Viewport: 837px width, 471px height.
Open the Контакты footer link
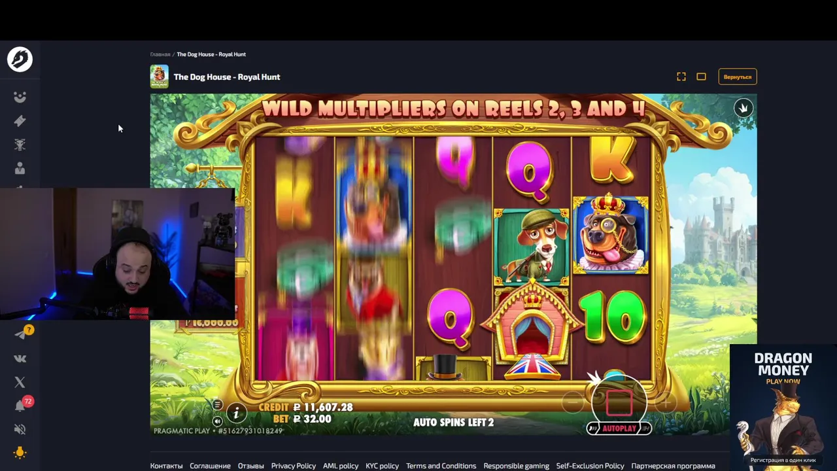[167, 466]
